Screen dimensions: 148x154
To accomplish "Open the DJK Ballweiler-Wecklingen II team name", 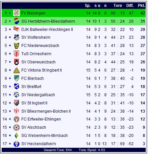I will tap(47, 30).
